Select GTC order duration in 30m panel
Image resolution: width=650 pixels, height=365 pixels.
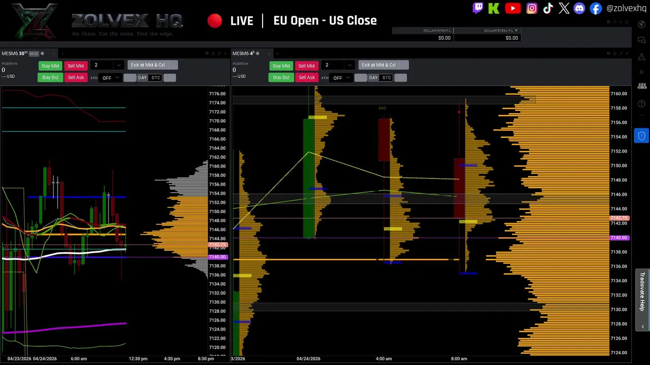coord(155,78)
